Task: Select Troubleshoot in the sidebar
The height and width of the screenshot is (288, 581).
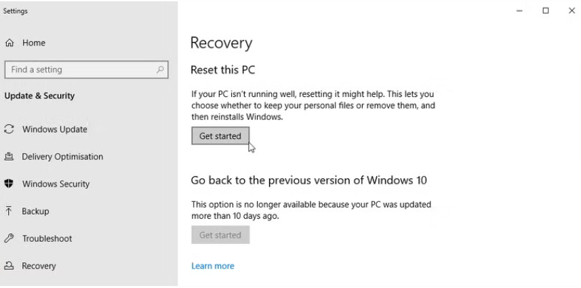Action: tap(47, 239)
